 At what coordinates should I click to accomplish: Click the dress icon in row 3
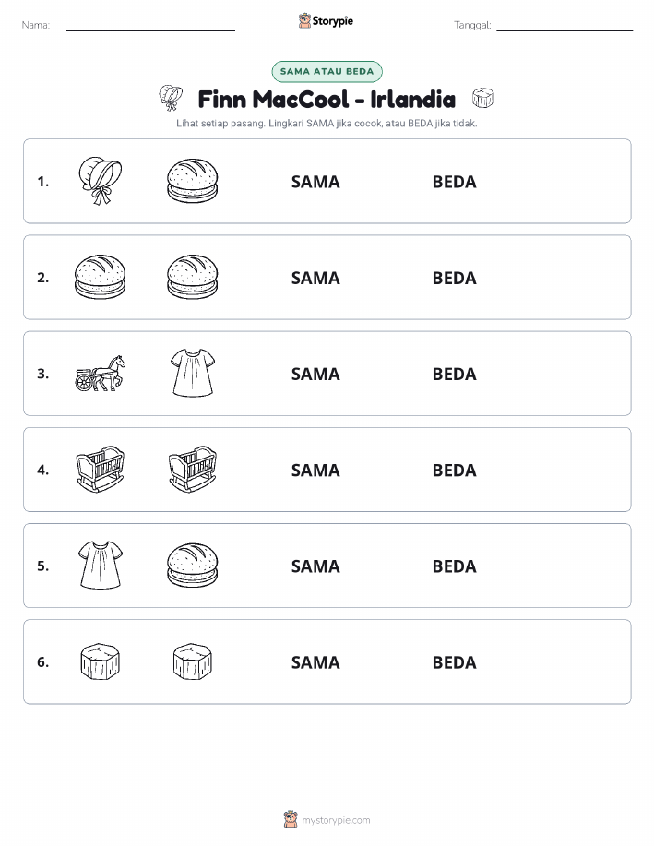click(x=193, y=373)
